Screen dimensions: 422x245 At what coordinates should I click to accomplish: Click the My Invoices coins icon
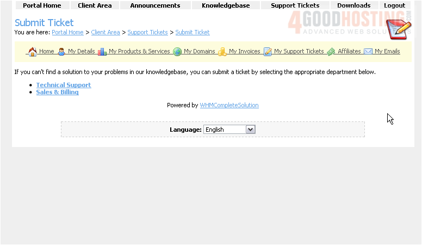222,52
